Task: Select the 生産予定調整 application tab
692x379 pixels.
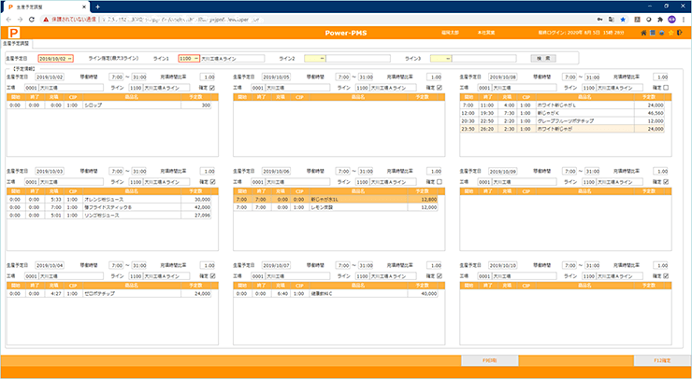Action: coord(16,44)
